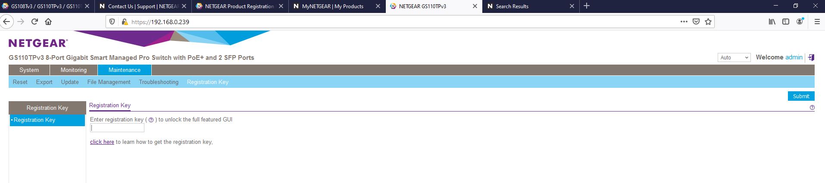Open the Library bookshelf icon
The image size is (825, 183).
click(772, 22)
